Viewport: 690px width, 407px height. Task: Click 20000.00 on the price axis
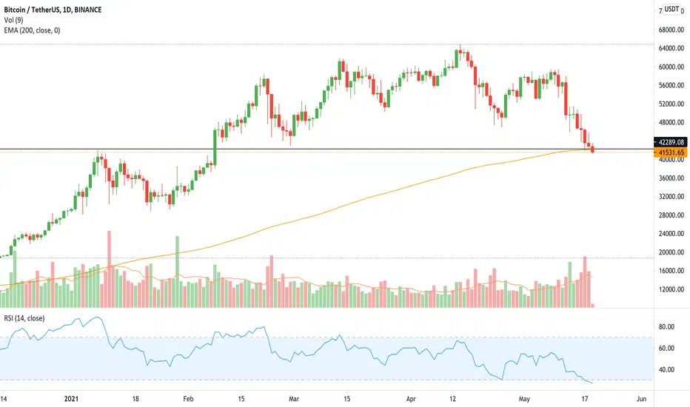click(x=671, y=252)
